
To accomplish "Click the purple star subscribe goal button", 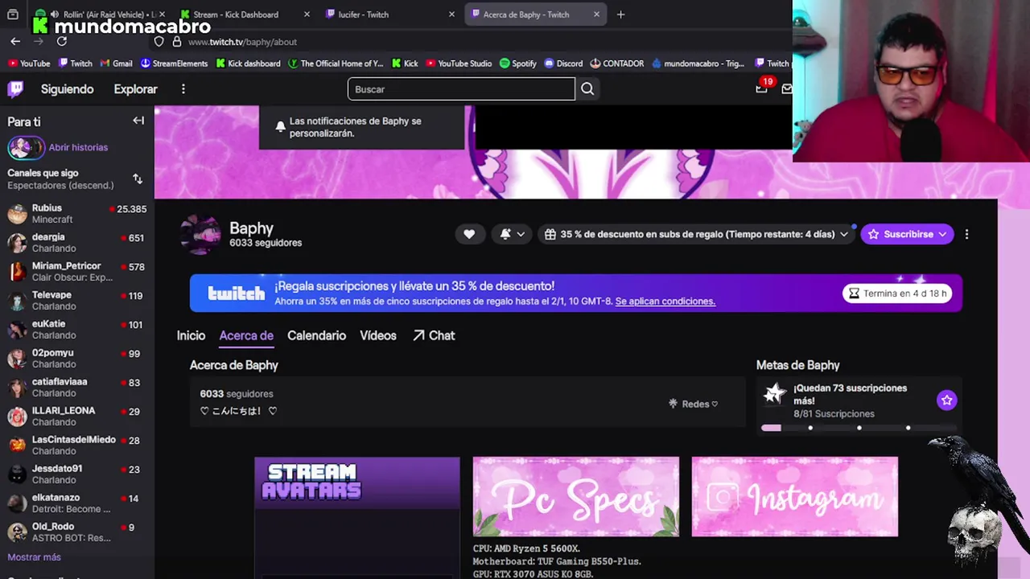I will point(946,400).
